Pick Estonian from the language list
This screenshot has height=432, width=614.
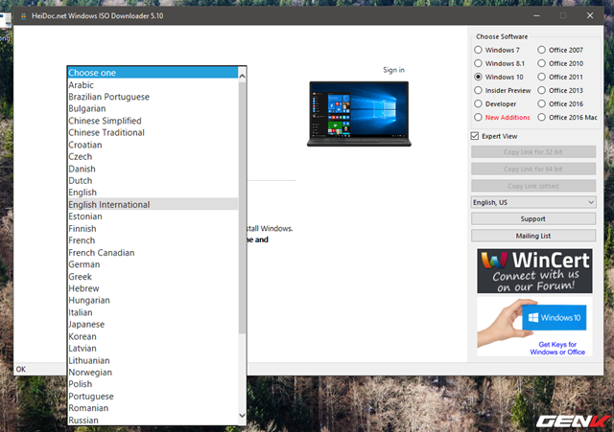click(x=153, y=216)
